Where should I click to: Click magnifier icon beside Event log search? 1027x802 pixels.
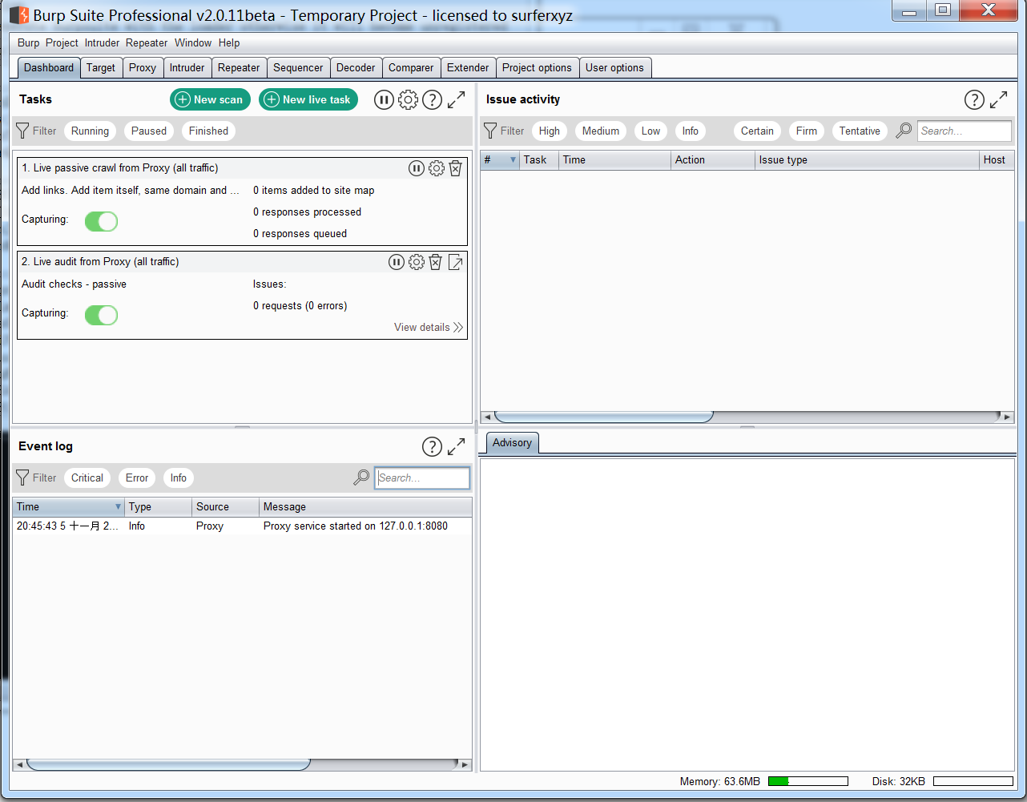[361, 478]
